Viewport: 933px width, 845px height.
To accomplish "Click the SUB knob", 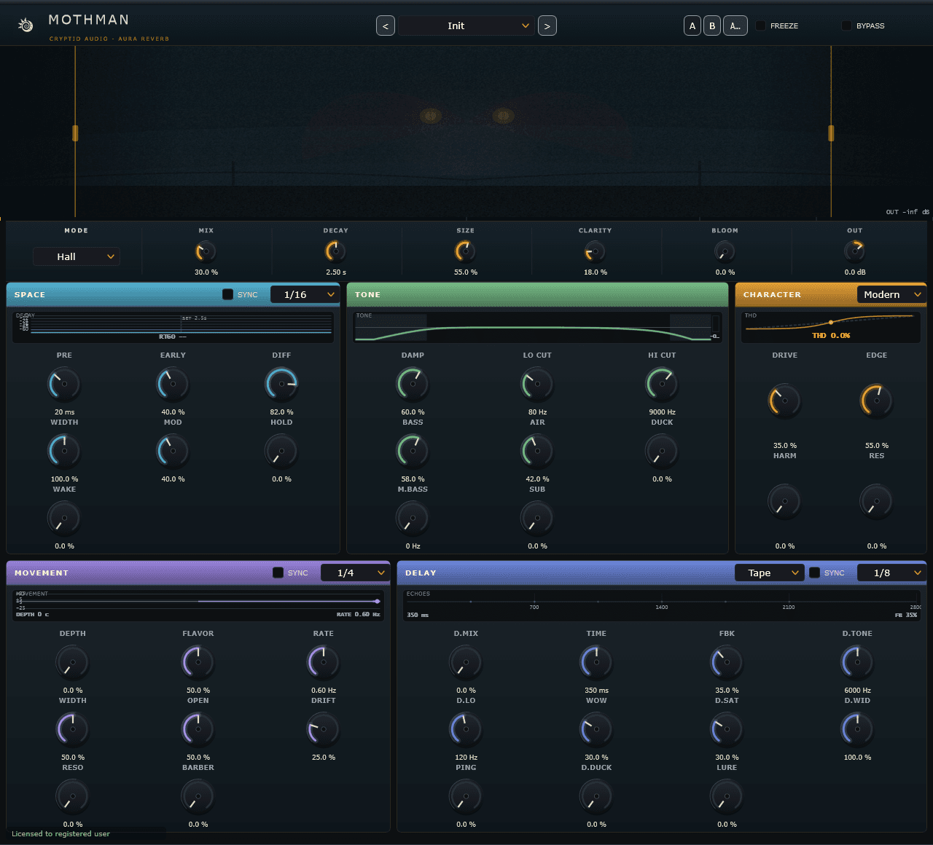I will tap(537, 519).
